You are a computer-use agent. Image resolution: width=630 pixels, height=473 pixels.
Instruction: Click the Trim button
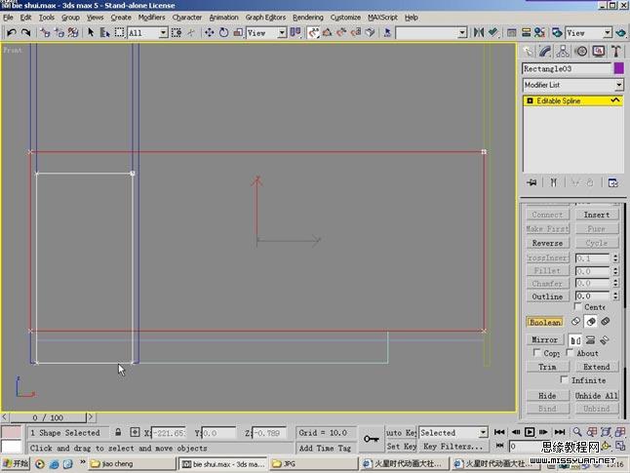click(x=547, y=367)
